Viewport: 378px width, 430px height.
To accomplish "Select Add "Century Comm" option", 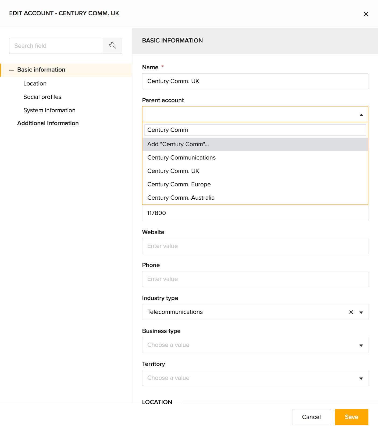I will click(178, 144).
